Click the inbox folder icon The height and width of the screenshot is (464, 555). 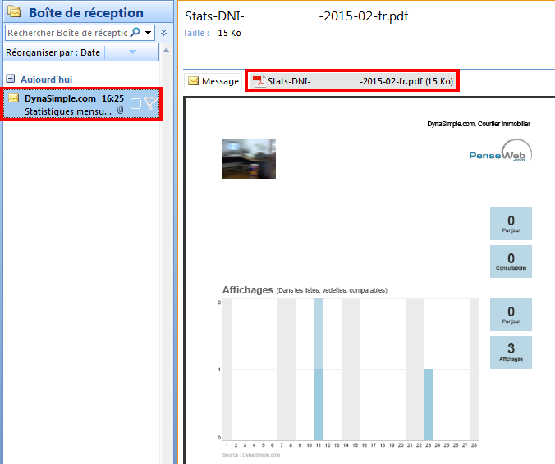(14, 12)
